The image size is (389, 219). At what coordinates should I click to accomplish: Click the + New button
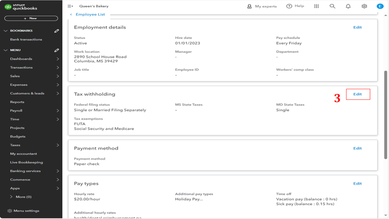point(31,18)
